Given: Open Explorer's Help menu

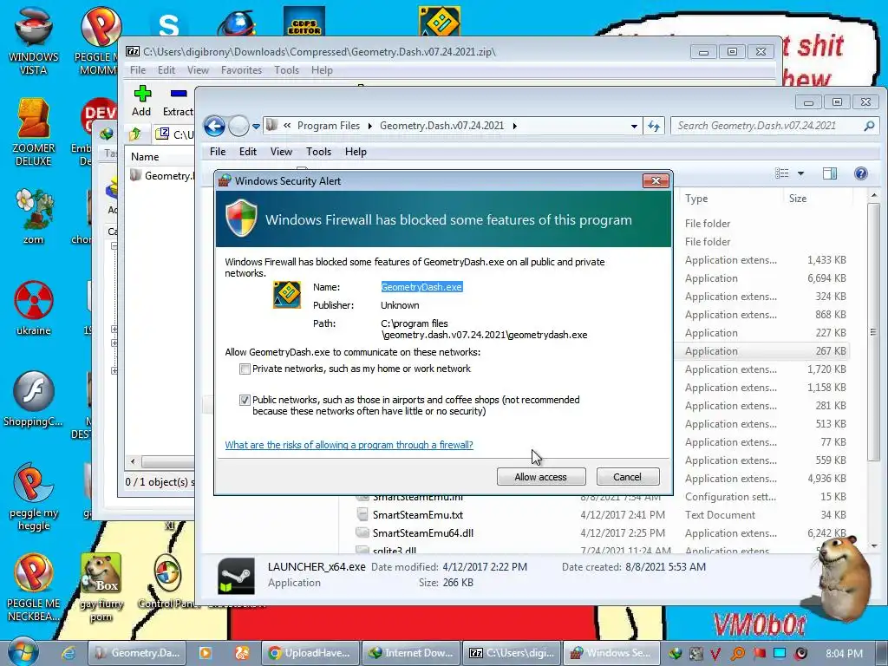Looking at the screenshot, I should pos(356,152).
